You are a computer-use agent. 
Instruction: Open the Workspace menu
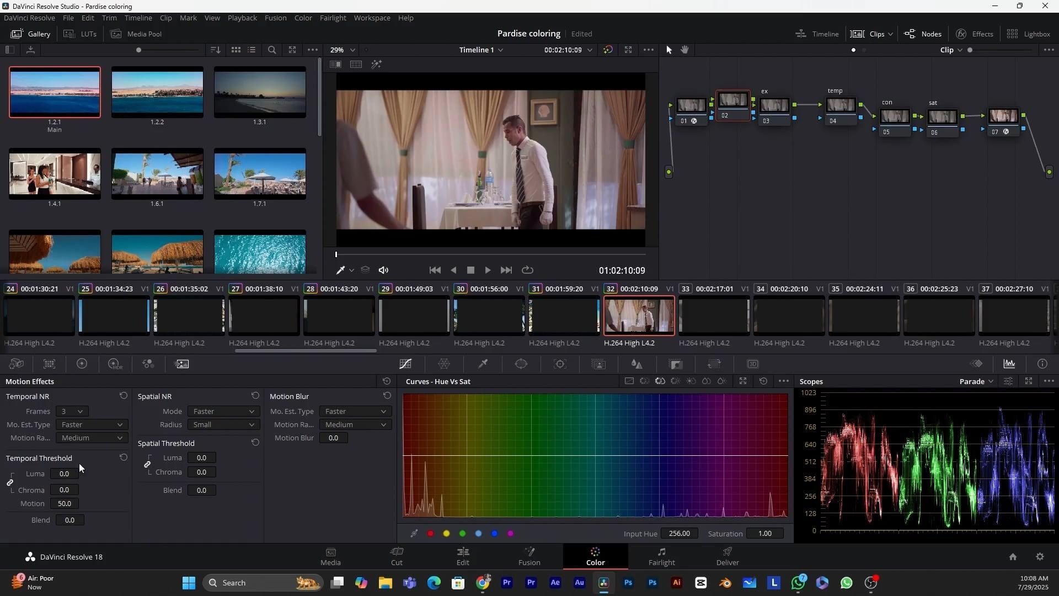(x=372, y=18)
